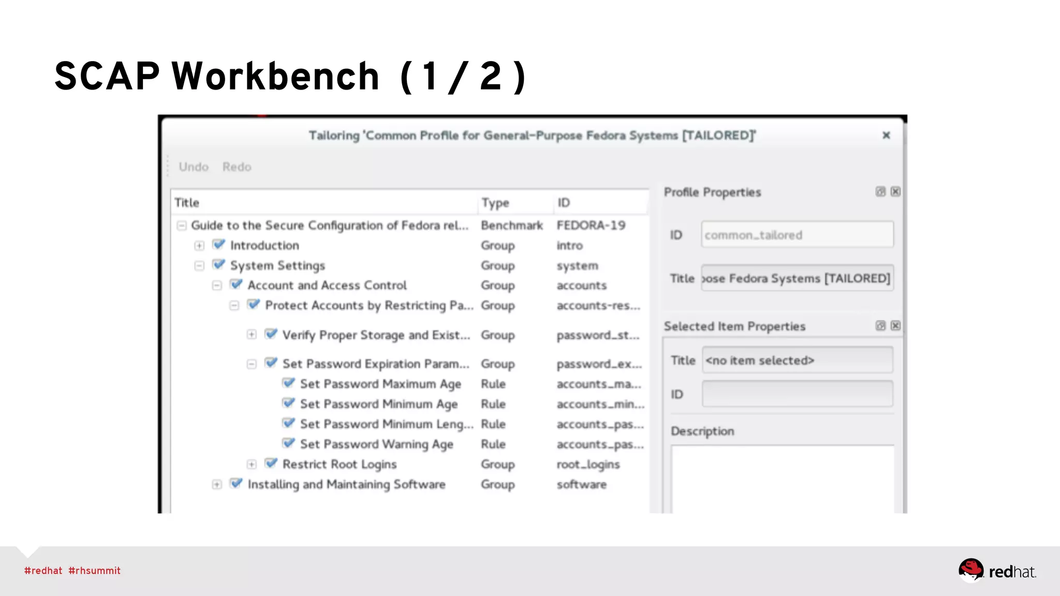Click the Redo toolbar button
1060x596 pixels.
click(237, 167)
